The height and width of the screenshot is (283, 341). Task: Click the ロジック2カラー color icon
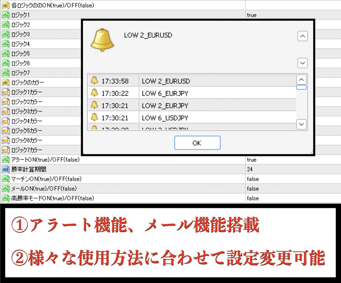point(6,102)
